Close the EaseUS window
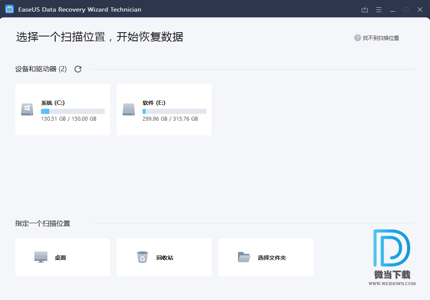This screenshot has width=430, height=300. click(x=420, y=9)
